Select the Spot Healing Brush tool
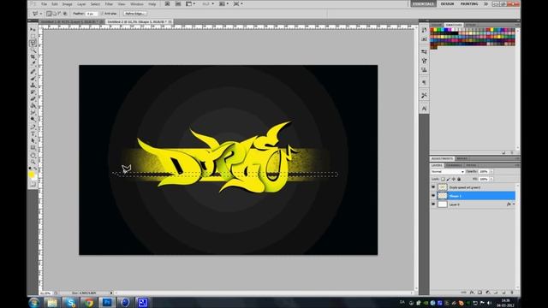This screenshot has height=308, width=548. tap(33, 71)
